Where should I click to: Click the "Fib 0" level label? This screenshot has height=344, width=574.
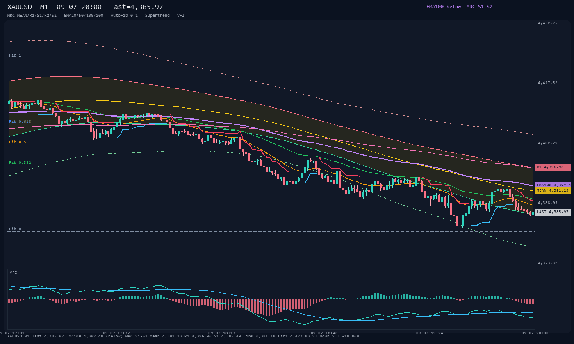pyautogui.click(x=15, y=229)
